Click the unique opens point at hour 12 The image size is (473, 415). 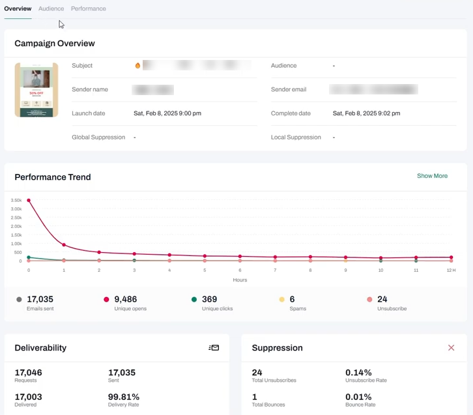[451, 257]
